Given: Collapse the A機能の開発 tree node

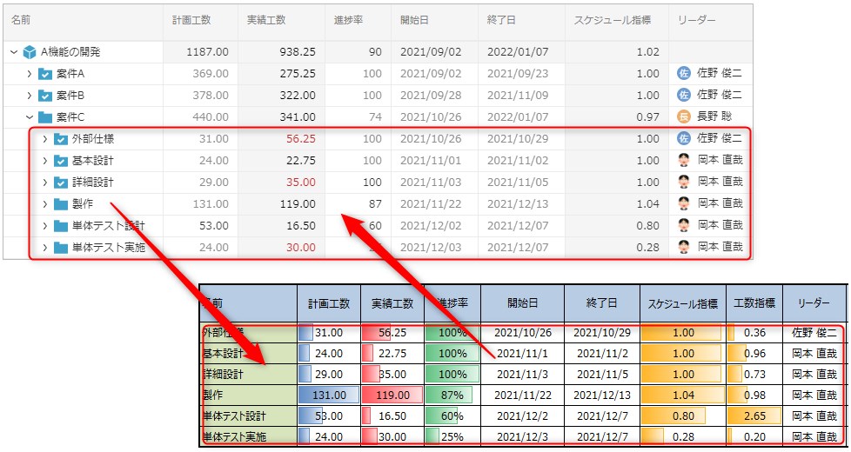Looking at the screenshot, I should [13, 52].
